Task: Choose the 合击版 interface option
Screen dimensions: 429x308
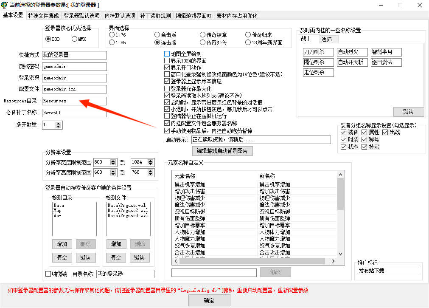Action: pyautogui.click(x=157, y=35)
